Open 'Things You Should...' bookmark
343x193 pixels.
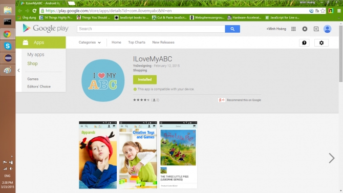click(x=94, y=18)
